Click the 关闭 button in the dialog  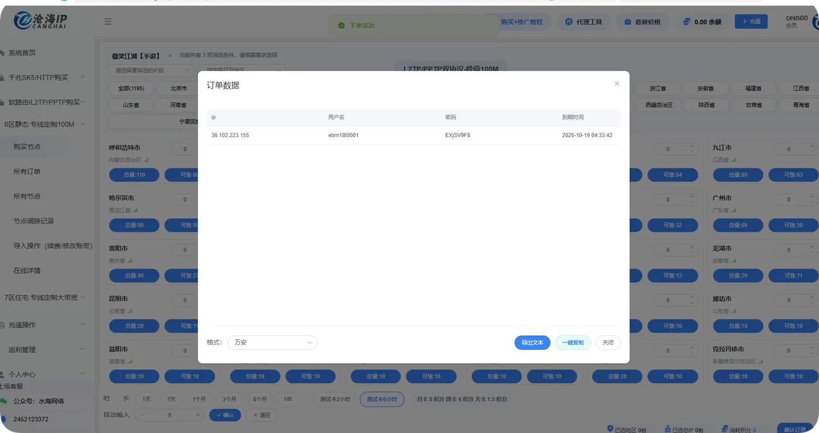(x=608, y=342)
